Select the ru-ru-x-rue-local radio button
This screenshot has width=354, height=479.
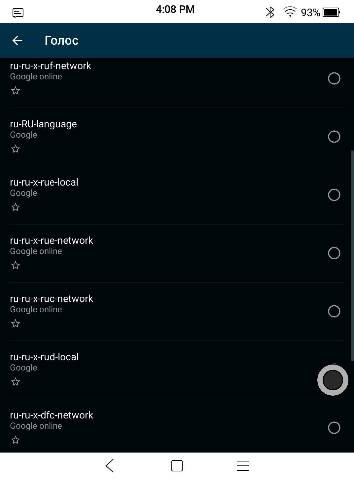(334, 195)
